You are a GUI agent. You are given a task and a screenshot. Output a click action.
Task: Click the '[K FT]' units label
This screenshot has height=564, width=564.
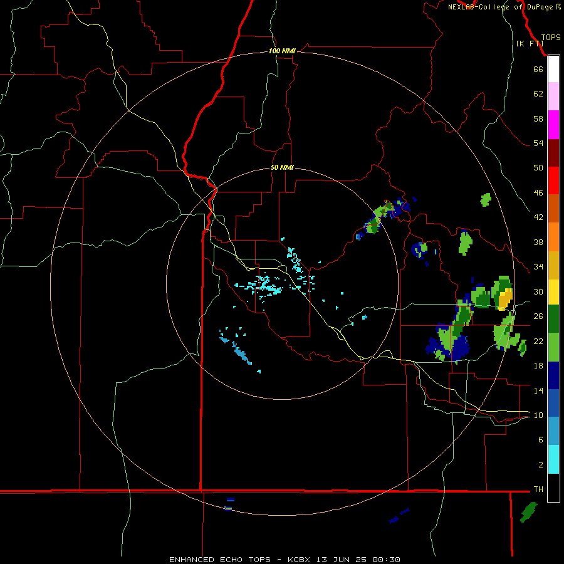tap(530, 43)
